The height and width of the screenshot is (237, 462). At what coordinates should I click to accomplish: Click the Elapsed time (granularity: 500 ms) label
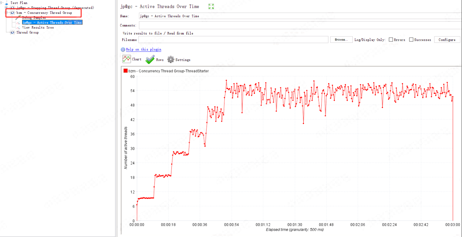click(x=295, y=229)
